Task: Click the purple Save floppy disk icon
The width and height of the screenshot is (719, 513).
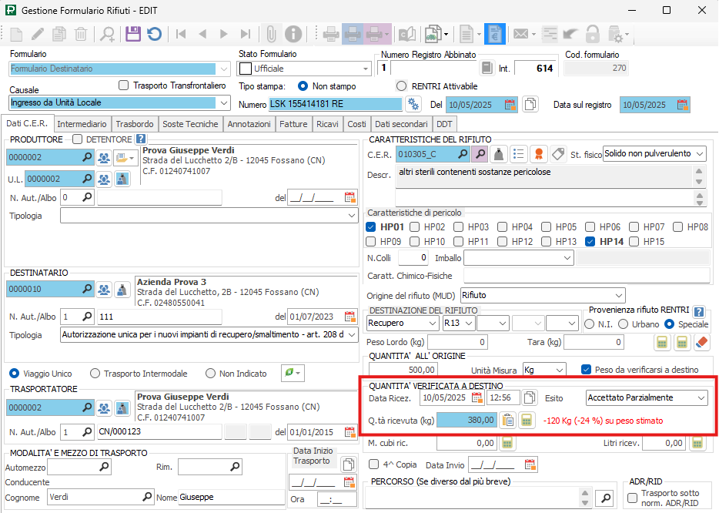Action: [132, 34]
